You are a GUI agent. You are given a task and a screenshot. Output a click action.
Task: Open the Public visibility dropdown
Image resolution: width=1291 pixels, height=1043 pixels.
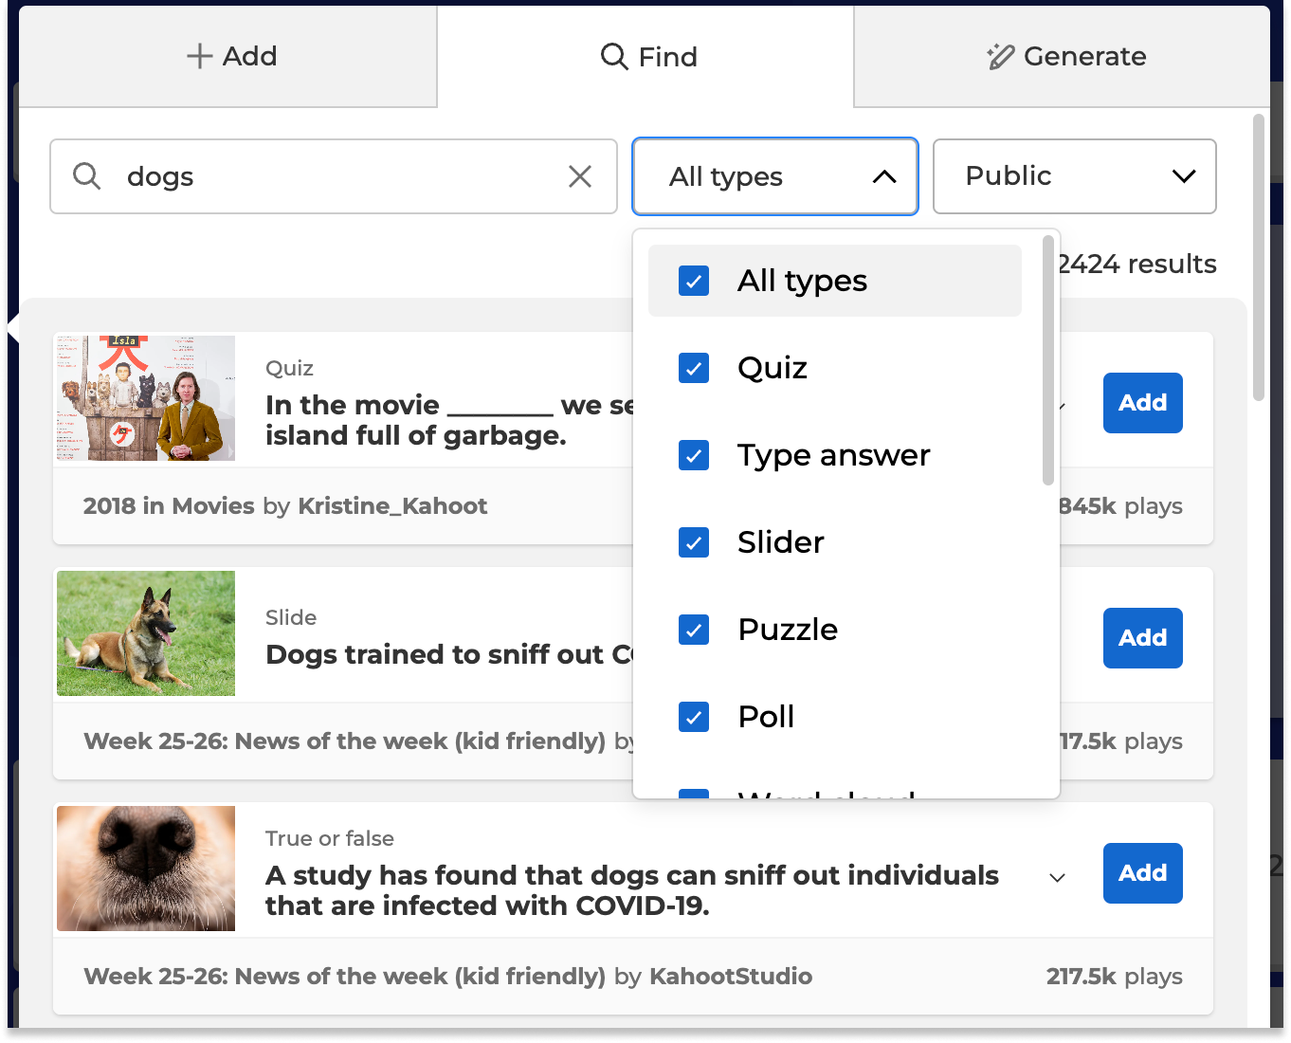coord(1075,176)
